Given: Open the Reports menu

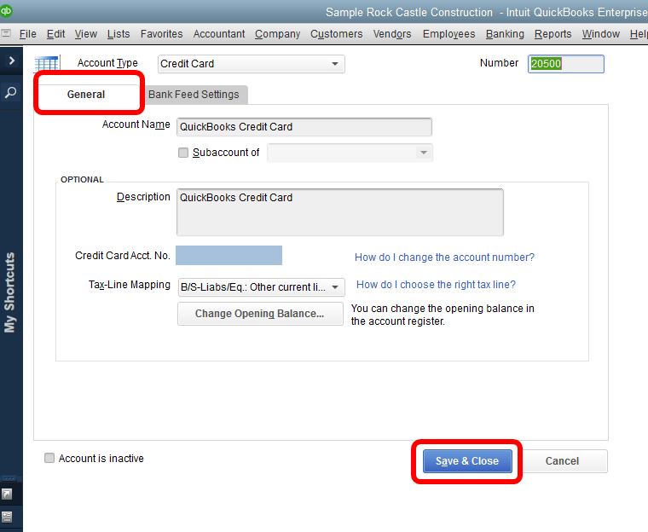Looking at the screenshot, I should coord(553,34).
